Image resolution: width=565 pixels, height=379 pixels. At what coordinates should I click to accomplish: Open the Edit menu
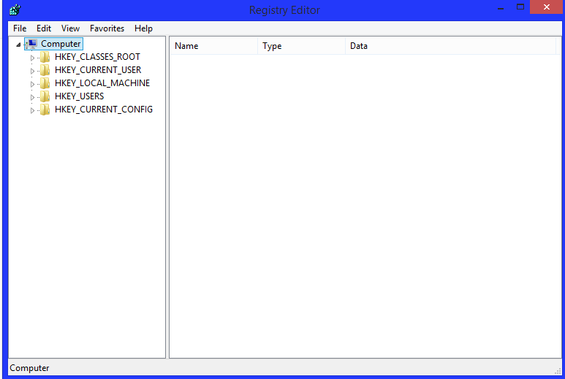44,28
